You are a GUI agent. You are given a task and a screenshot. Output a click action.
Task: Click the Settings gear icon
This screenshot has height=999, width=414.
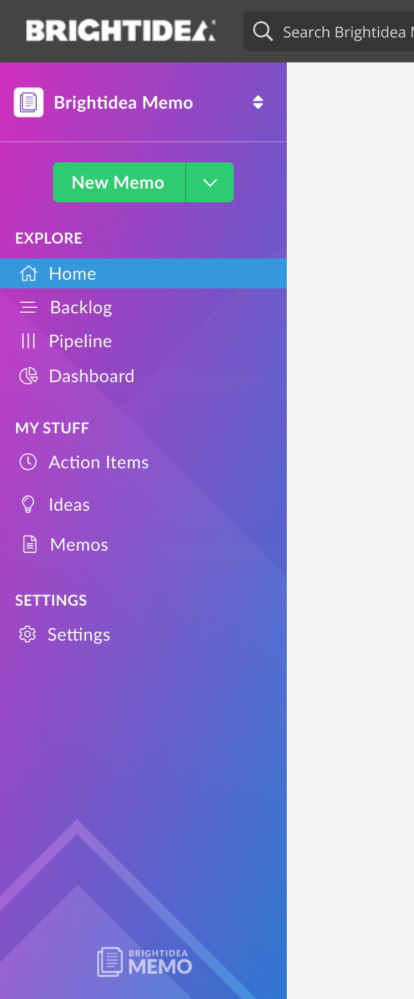(x=27, y=634)
